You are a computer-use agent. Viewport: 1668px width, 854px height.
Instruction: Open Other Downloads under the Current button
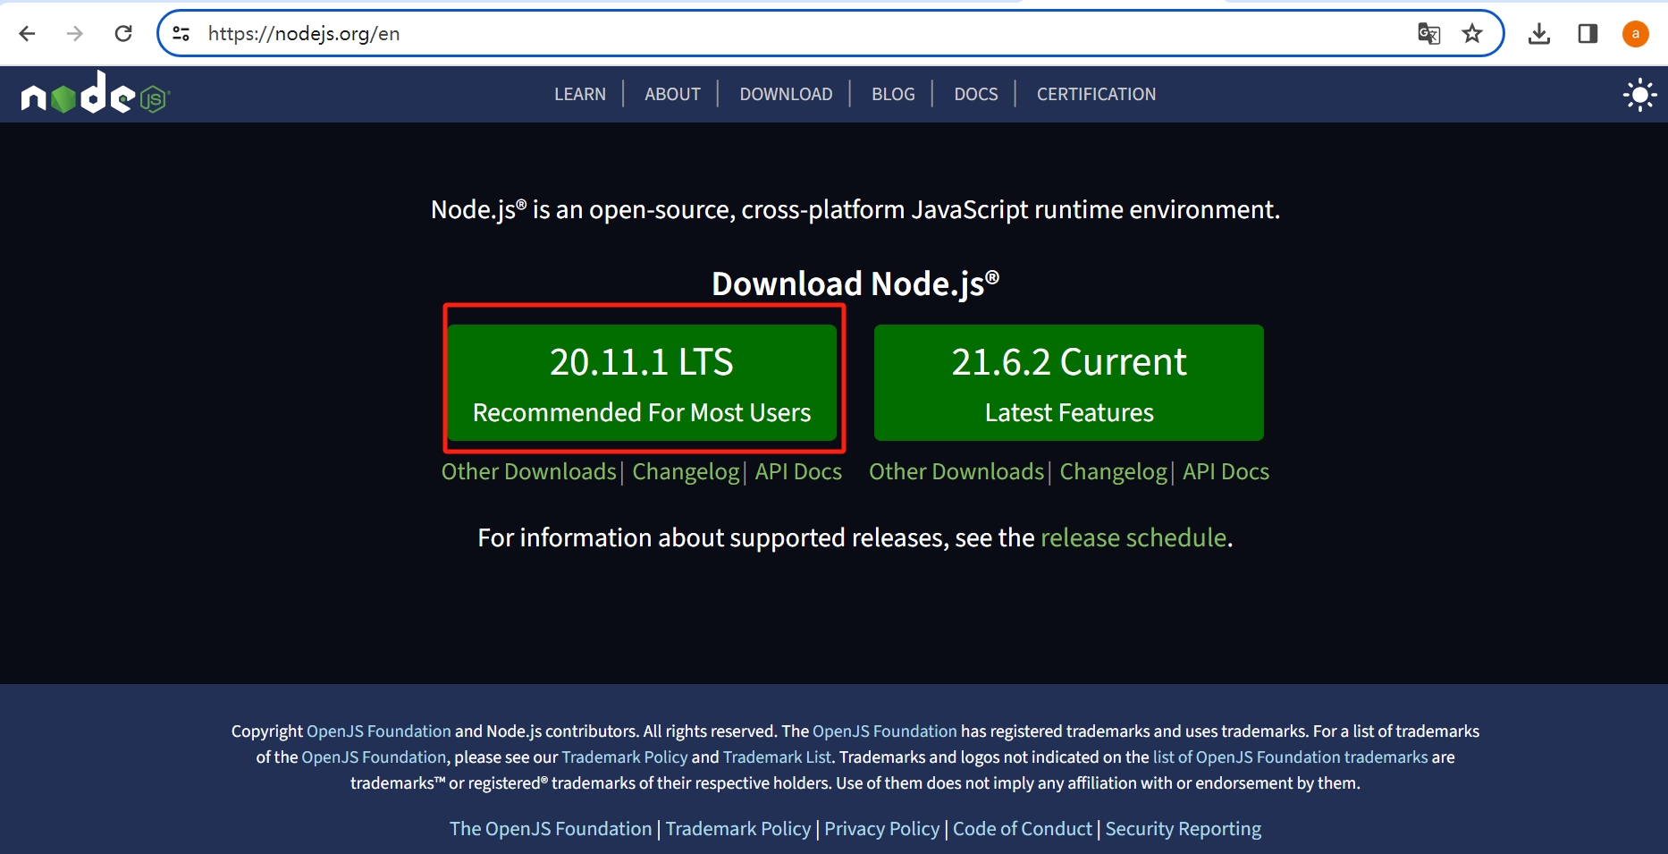point(956,471)
